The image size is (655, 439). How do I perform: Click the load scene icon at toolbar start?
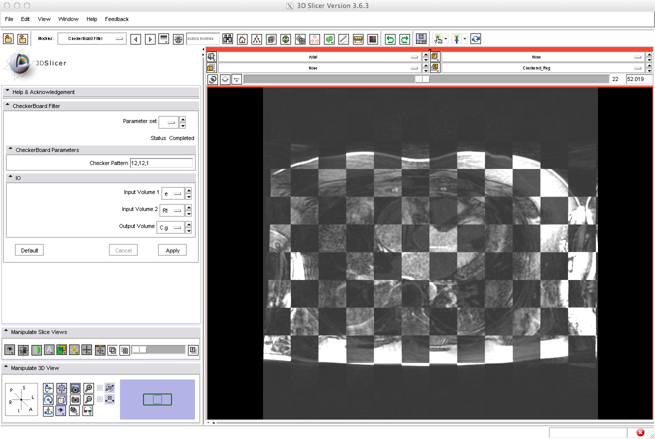click(x=8, y=39)
